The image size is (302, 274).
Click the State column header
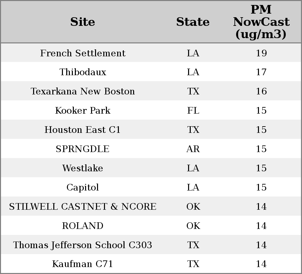[x=193, y=22]
